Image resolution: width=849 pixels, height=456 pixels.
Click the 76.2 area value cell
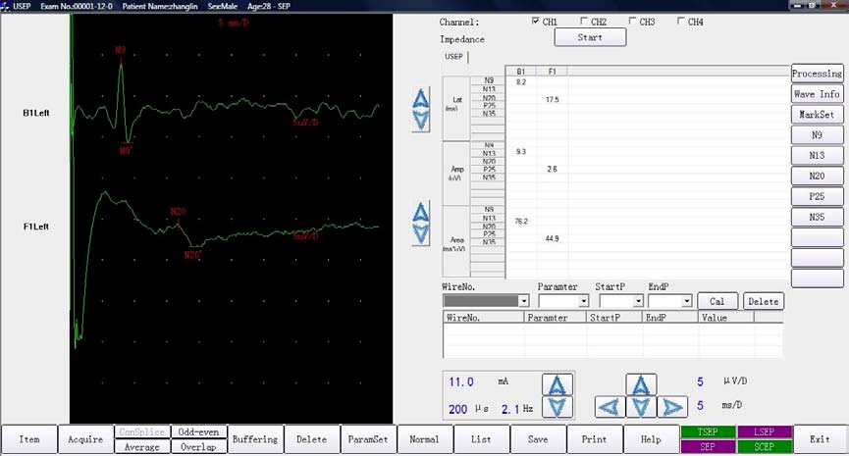521,222
